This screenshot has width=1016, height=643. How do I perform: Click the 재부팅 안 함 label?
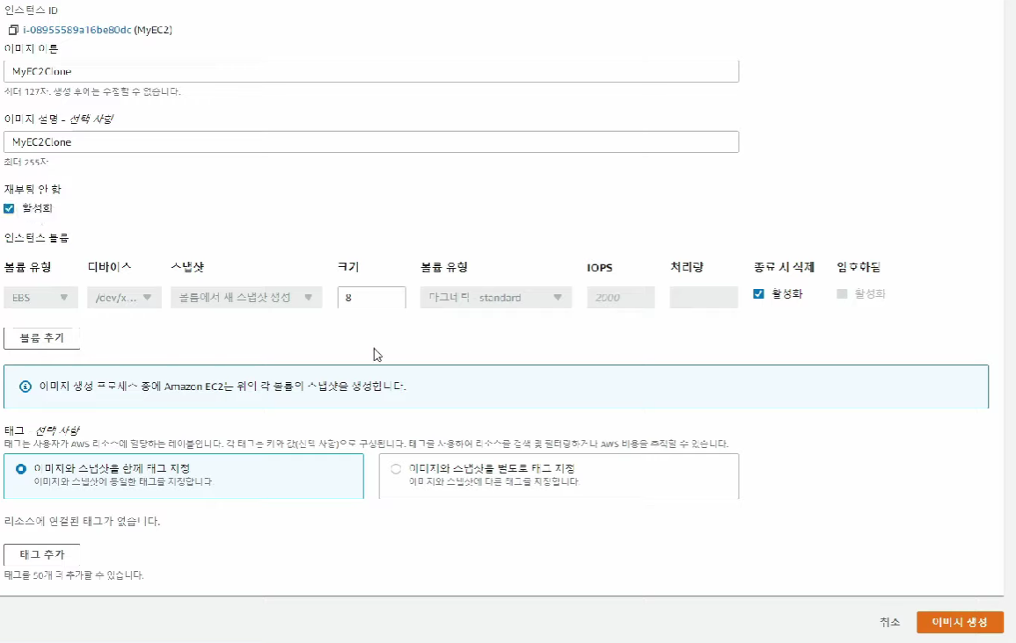33,190
